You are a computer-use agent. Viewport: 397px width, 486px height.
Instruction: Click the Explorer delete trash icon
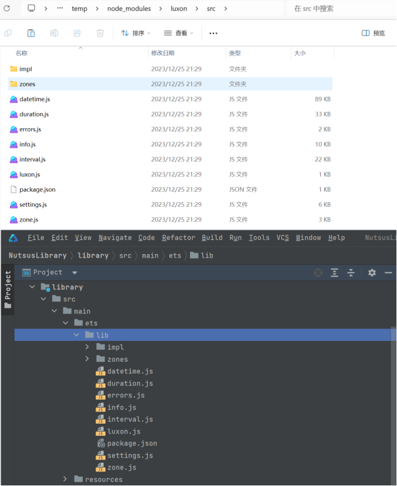tap(100, 33)
